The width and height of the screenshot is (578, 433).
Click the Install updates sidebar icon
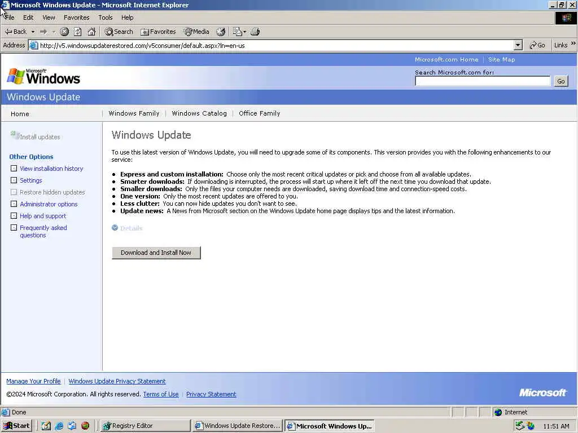pyautogui.click(x=15, y=135)
